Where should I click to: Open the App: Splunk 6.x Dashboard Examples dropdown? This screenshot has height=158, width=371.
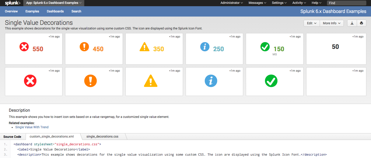pos(54,3)
